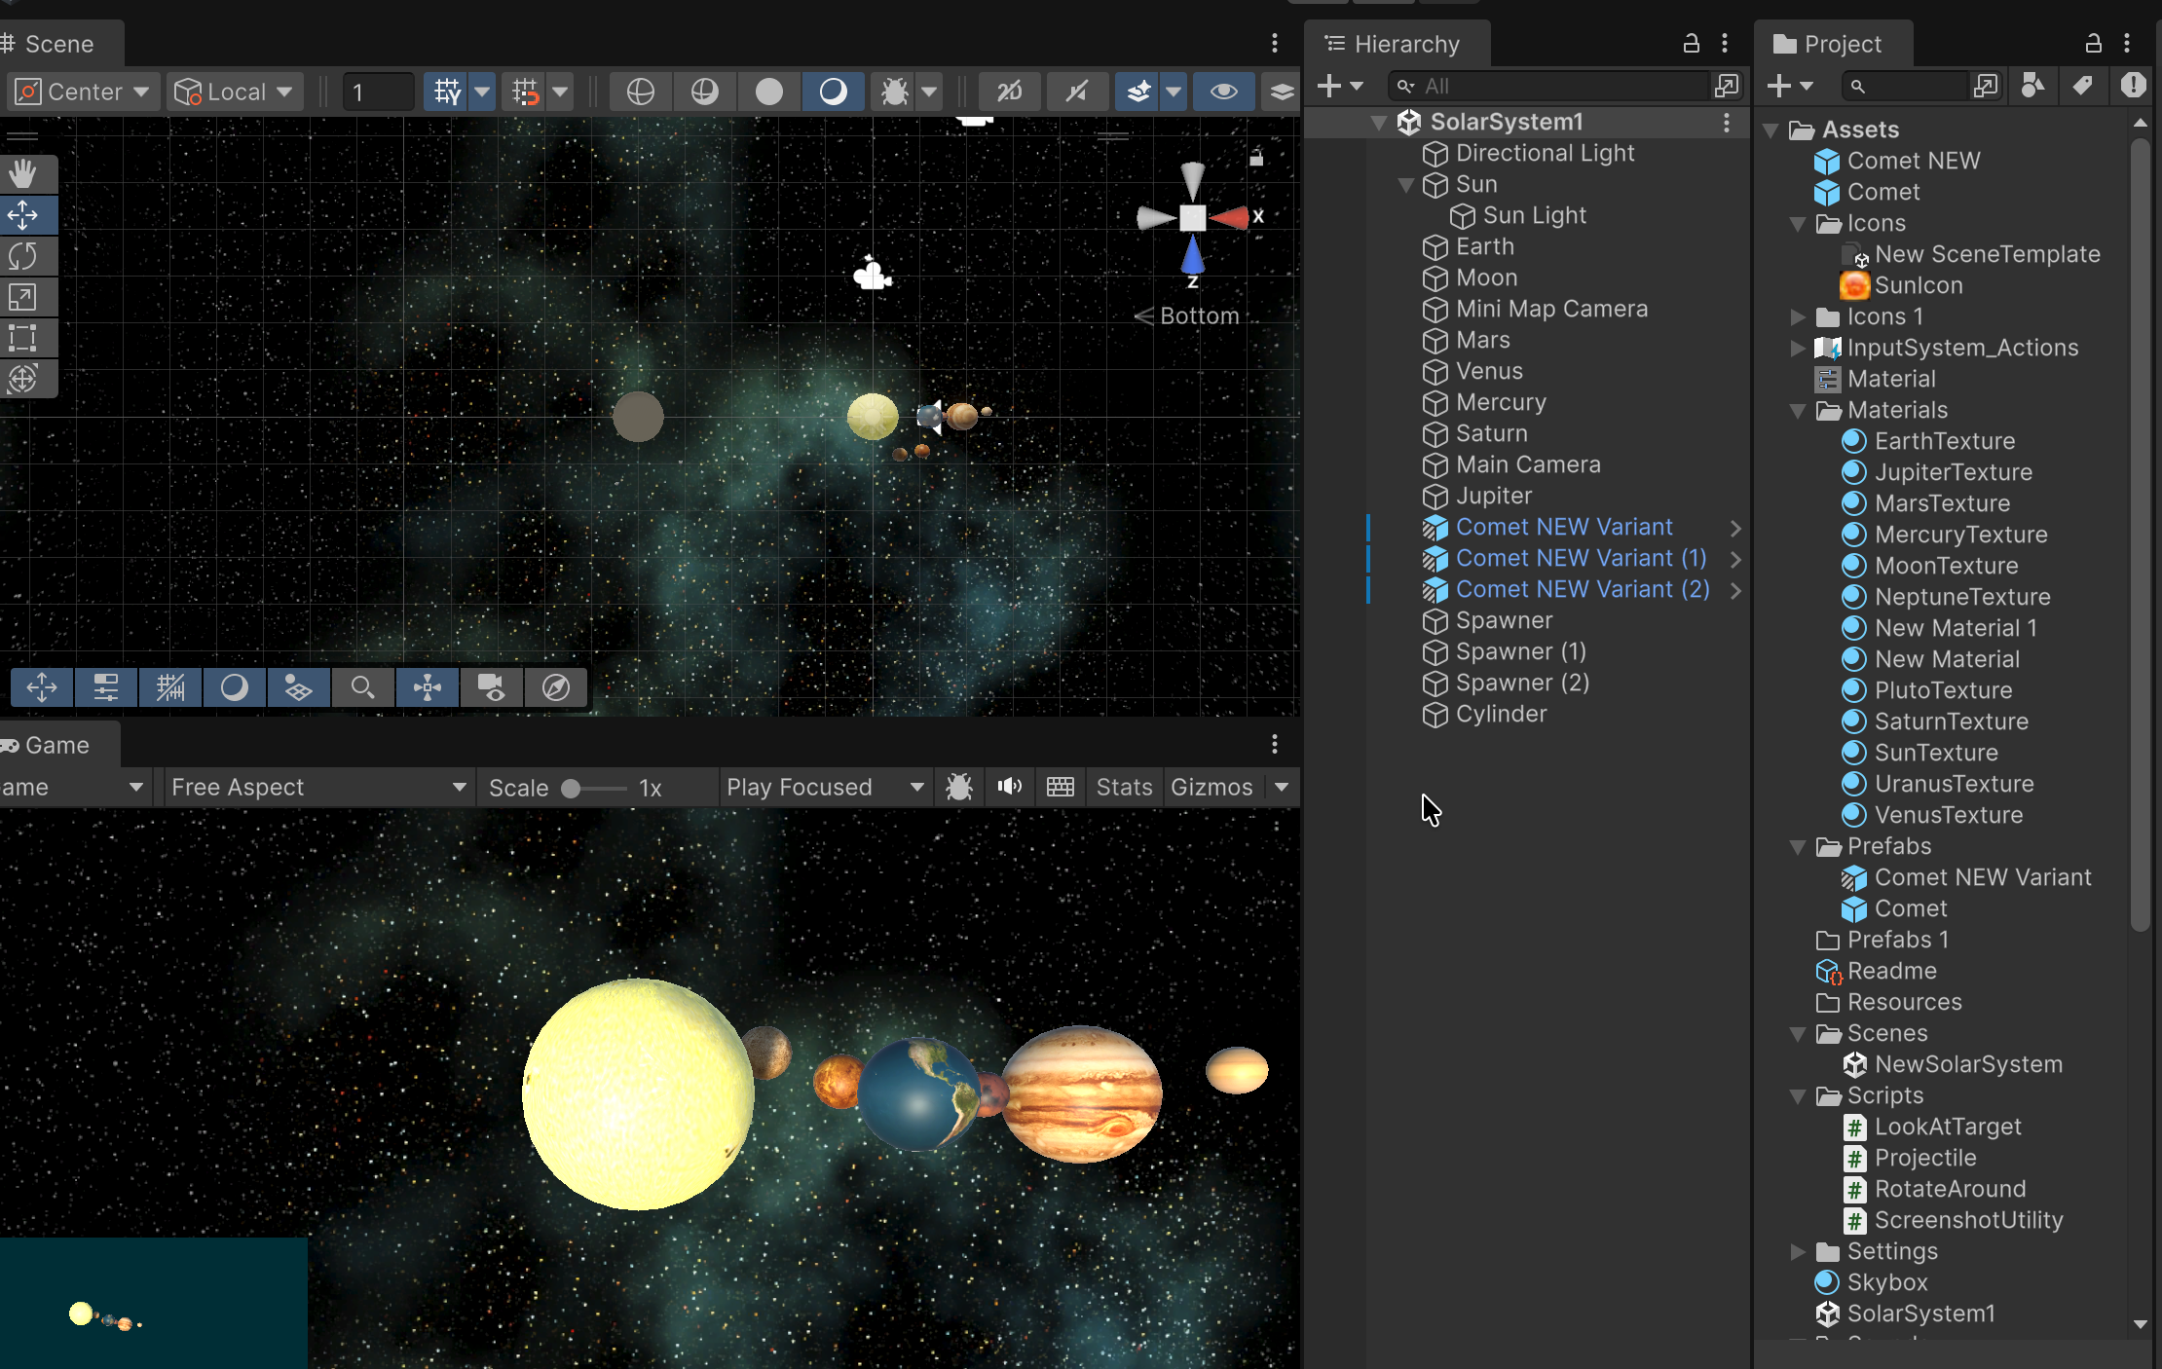2162x1369 pixels.
Task: Switch to the Game tab
Action: (x=56, y=745)
